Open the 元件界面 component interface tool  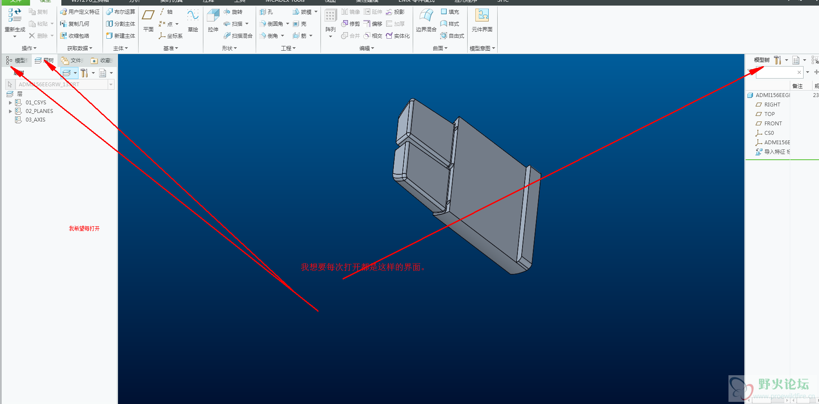(x=482, y=16)
